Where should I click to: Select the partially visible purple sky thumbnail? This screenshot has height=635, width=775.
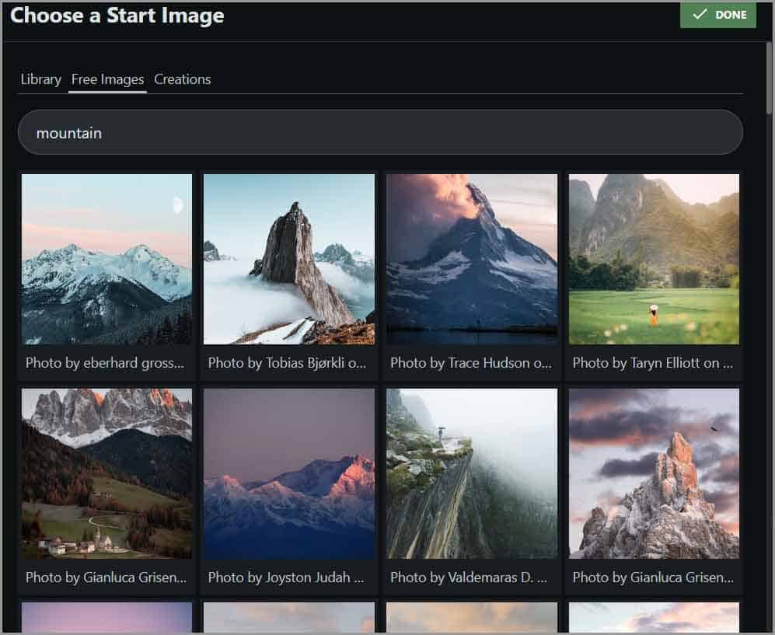[x=106, y=617]
